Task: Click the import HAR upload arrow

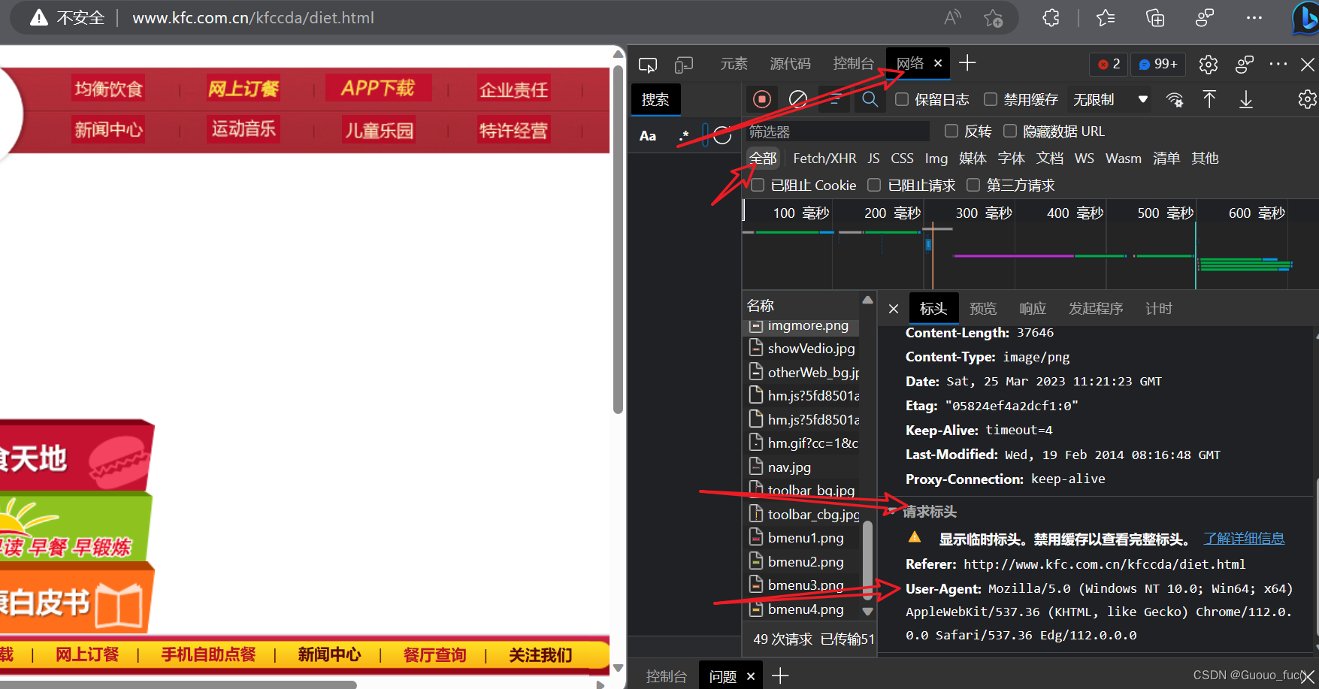Action: tap(1209, 99)
